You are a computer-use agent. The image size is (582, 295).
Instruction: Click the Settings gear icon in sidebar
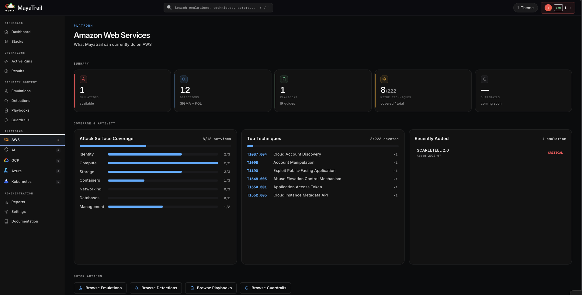[x=6, y=212]
